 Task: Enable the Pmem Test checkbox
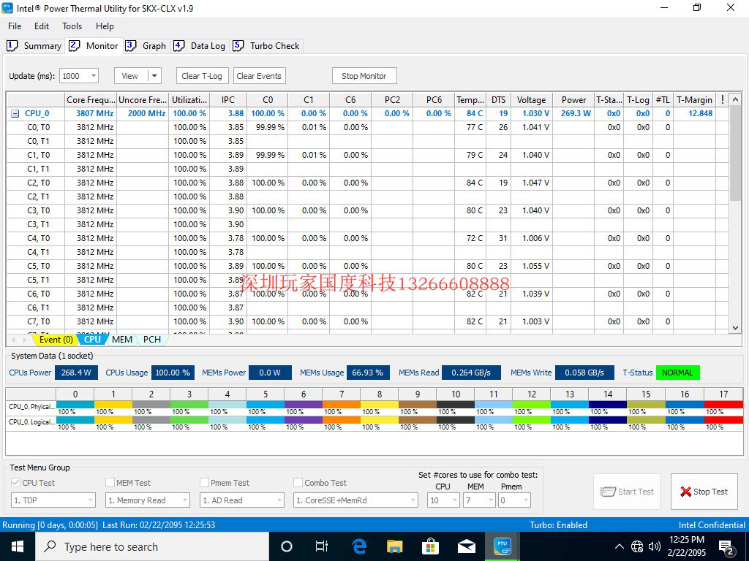pos(205,483)
